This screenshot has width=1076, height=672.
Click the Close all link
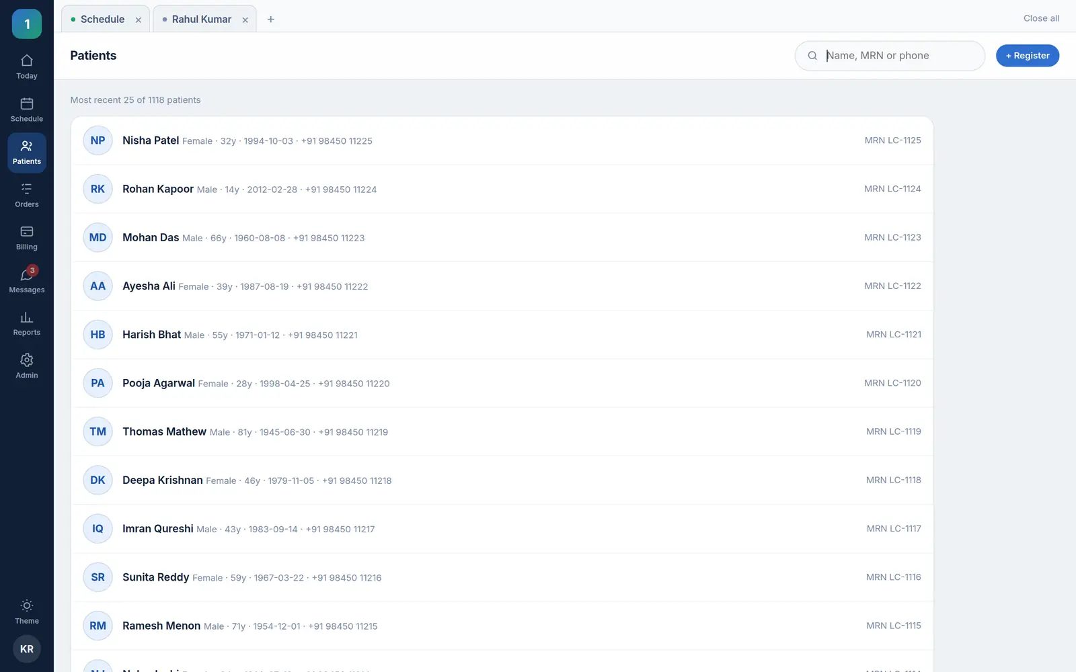(x=1041, y=18)
